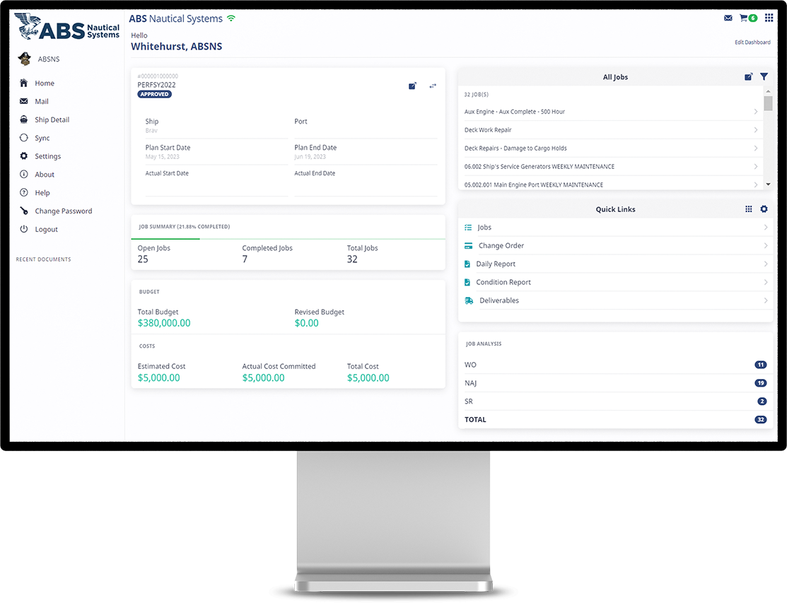Click the ABSNS user avatar
Viewport: 787px width, 603px height.
(25, 59)
